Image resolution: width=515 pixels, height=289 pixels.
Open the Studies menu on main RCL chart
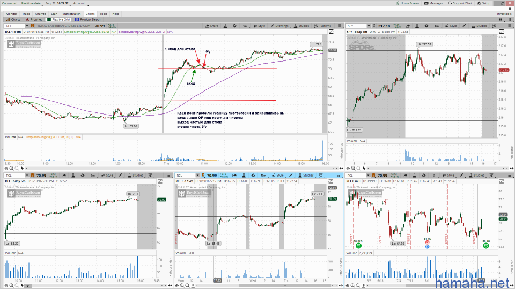(301, 26)
